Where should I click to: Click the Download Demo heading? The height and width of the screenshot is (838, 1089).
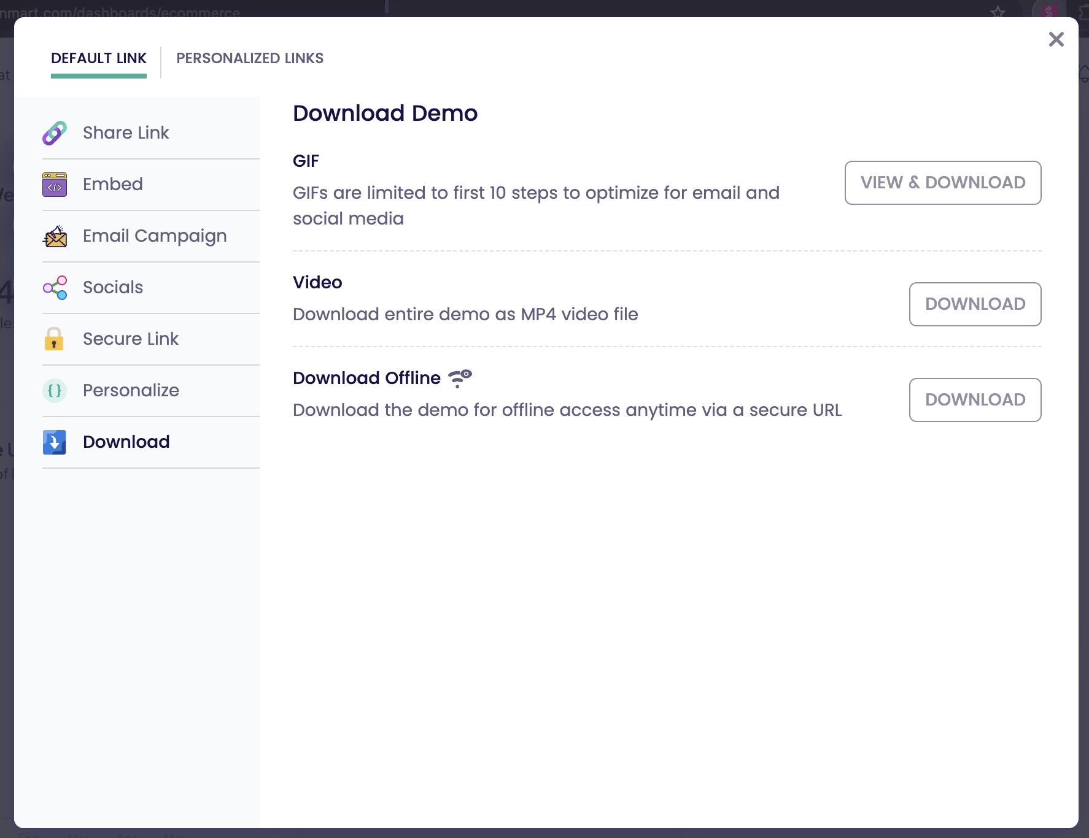coord(385,113)
